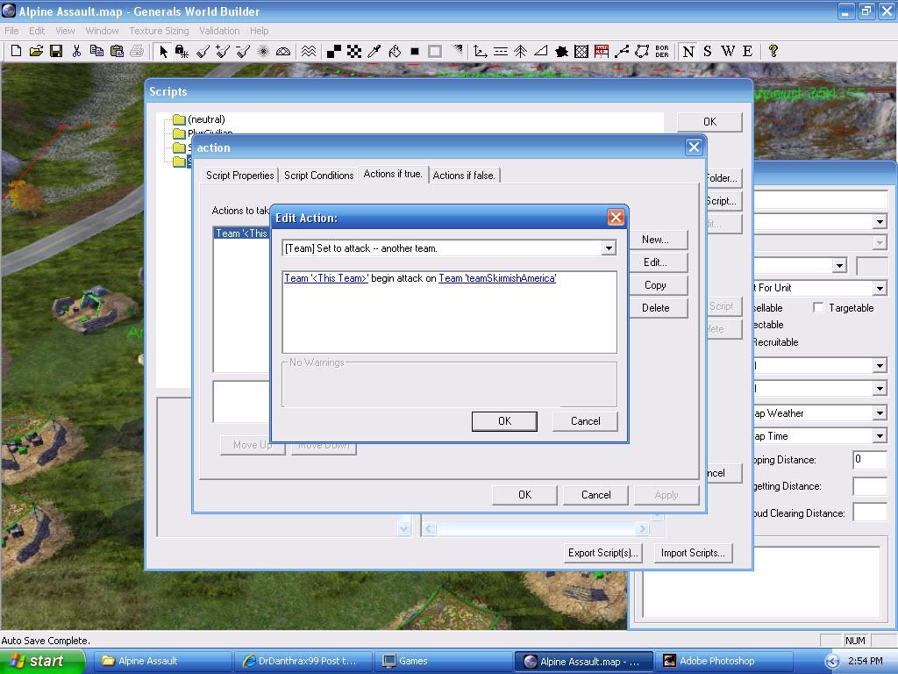Select the checkerboard large tile tool
The width and height of the screenshot is (898, 674).
[x=354, y=51]
